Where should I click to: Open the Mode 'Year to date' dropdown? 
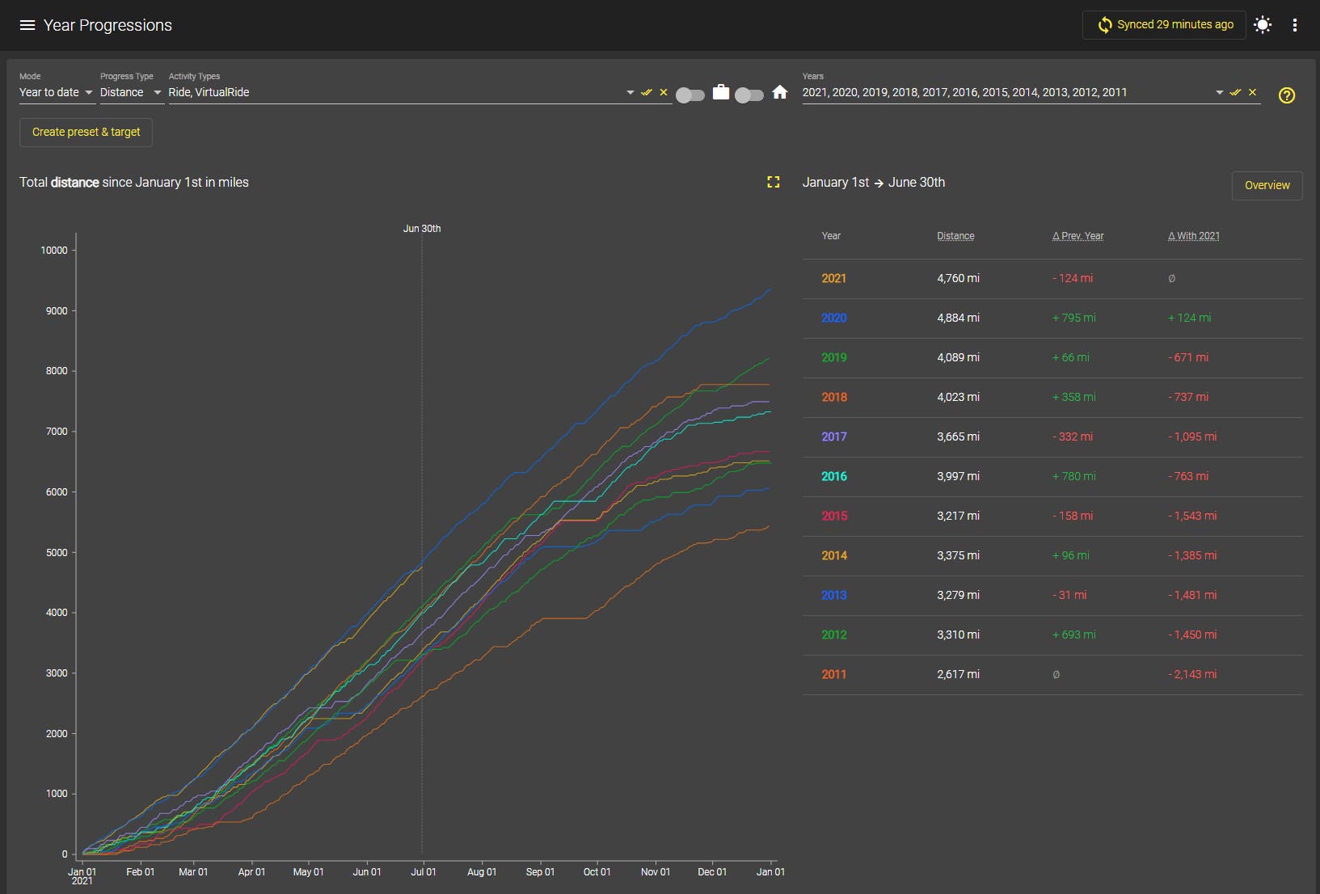pyautogui.click(x=57, y=92)
